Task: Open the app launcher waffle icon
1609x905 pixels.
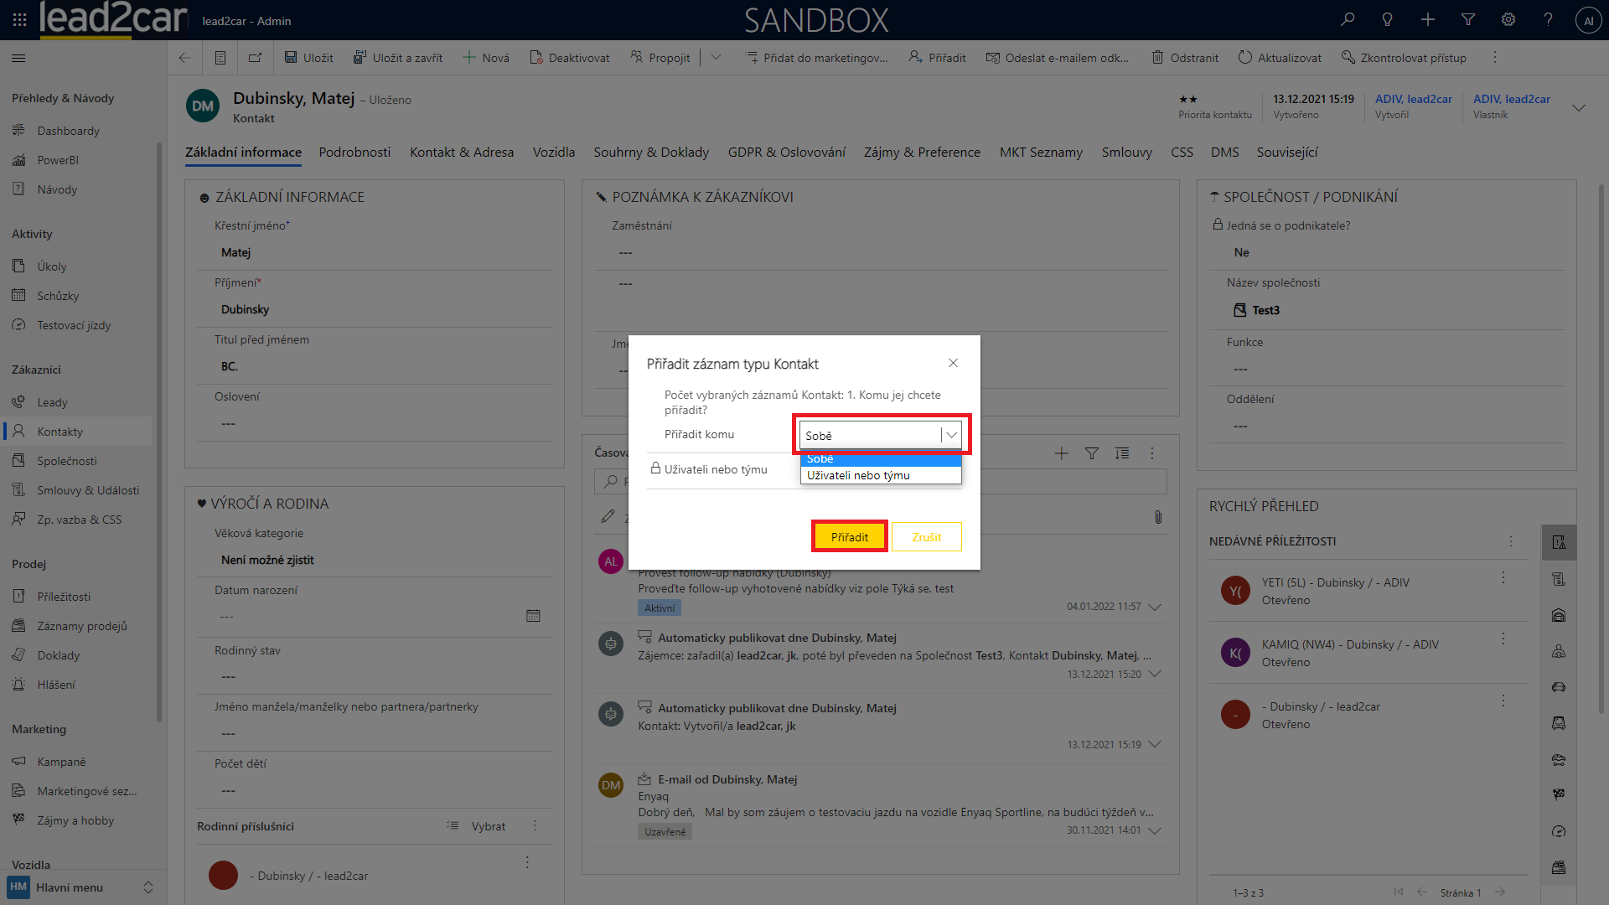Action: tap(19, 19)
